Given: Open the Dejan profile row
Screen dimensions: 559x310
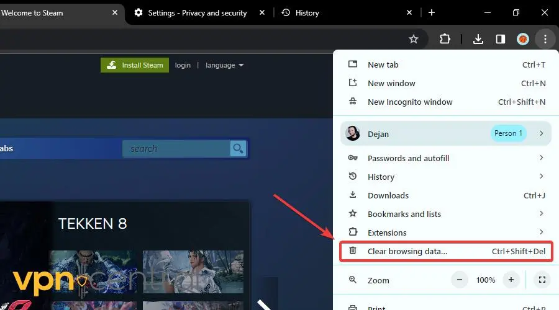Looking at the screenshot, I should pos(446,133).
